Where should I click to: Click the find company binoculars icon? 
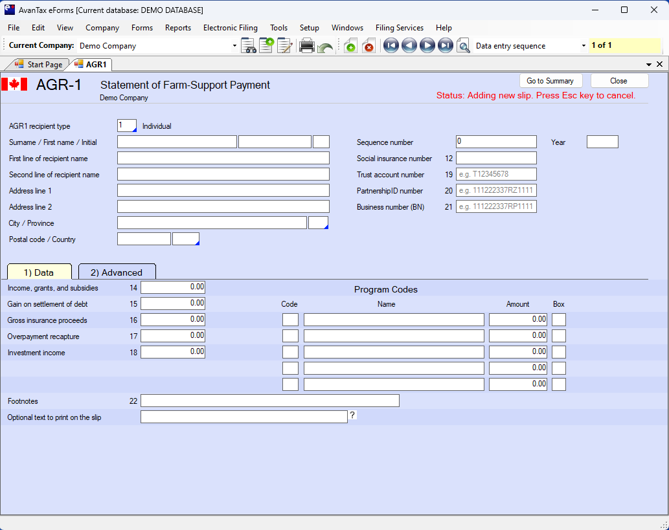click(x=249, y=46)
